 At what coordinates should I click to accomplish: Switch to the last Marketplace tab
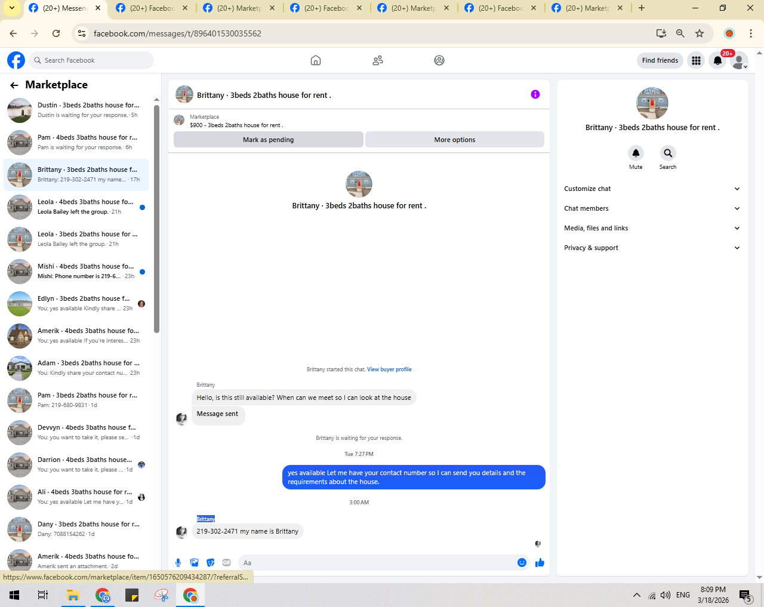pyautogui.click(x=588, y=8)
